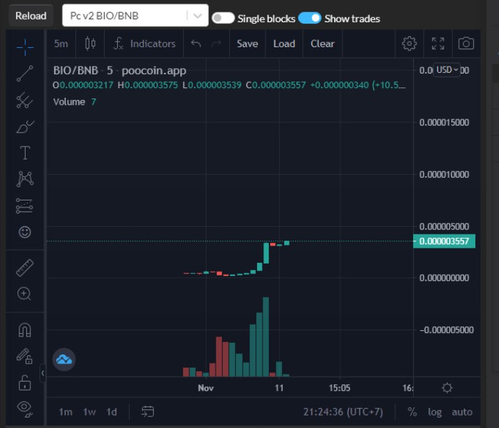Open the Pc v2 BIO/BNB pair dropdown
The height and width of the screenshot is (428, 499).
[x=135, y=15]
